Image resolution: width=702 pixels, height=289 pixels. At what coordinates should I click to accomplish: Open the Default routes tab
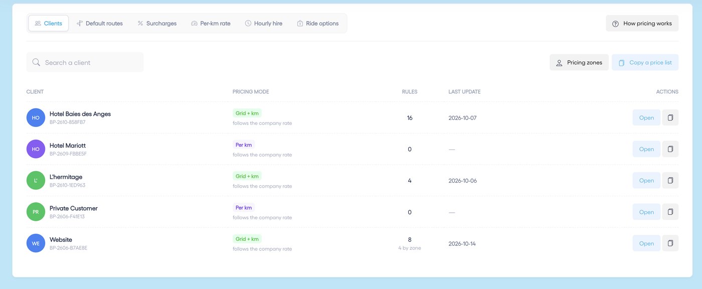tap(100, 23)
